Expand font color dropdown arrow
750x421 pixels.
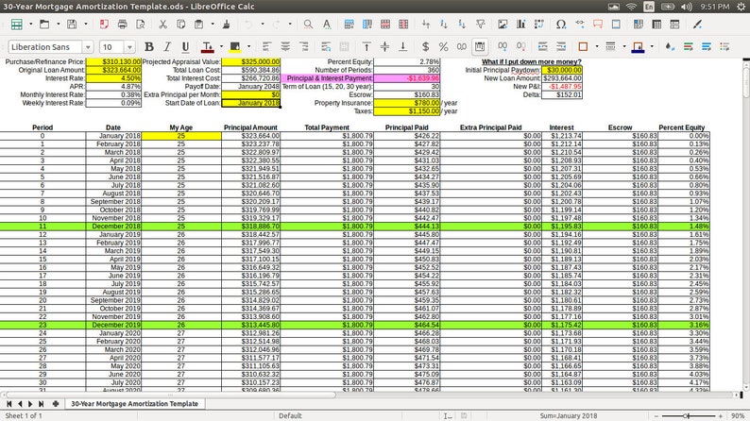tap(221, 46)
